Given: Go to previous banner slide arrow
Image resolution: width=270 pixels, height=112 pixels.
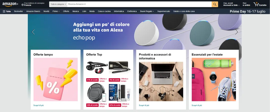Looking at the screenshot, I should (x=33, y=32).
